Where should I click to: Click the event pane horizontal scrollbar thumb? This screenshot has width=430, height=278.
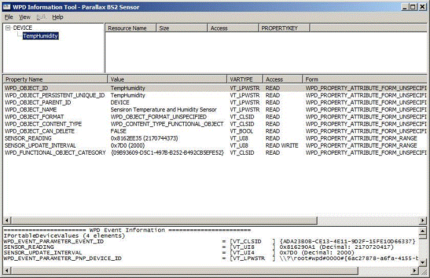click(184, 271)
